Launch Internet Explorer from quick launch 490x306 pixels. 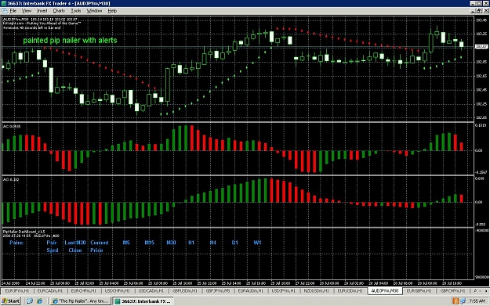(x=39, y=301)
